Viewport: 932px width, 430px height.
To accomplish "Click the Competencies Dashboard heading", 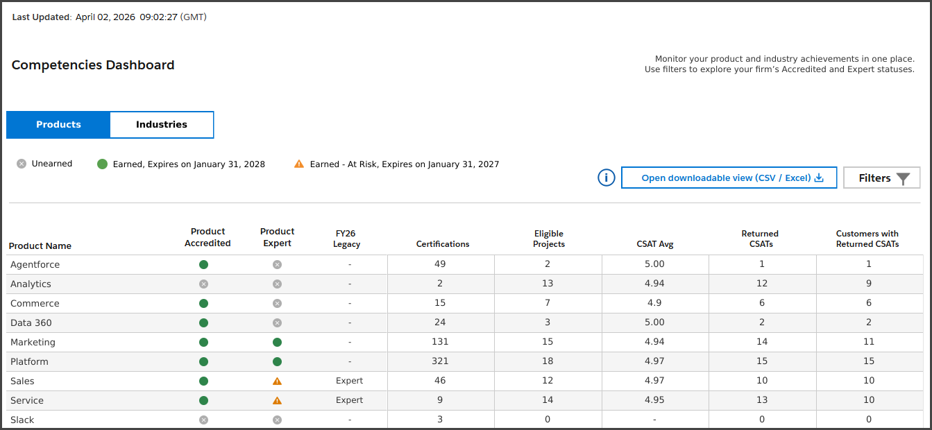I will coord(93,65).
